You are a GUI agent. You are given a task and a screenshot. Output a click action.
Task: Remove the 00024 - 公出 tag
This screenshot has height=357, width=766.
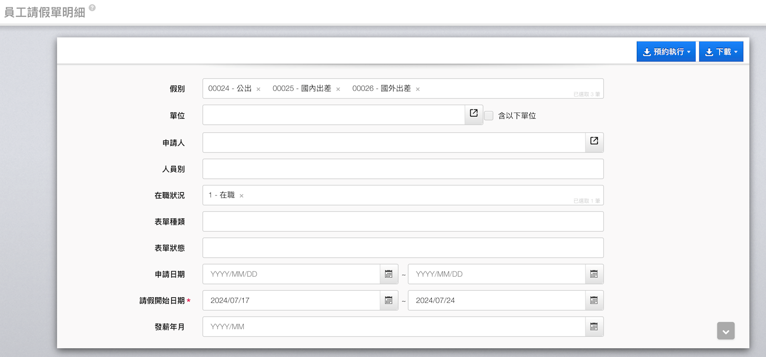(x=259, y=89)
